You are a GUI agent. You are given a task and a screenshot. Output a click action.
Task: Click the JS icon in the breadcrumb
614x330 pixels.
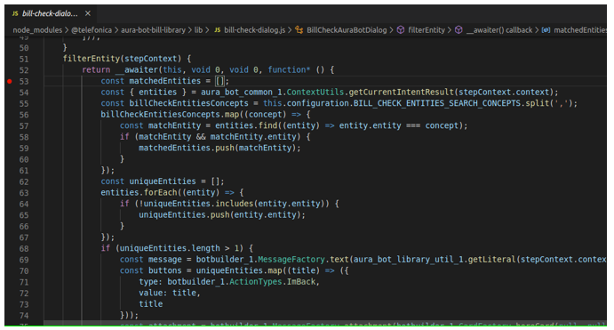[x=218, y=30]
